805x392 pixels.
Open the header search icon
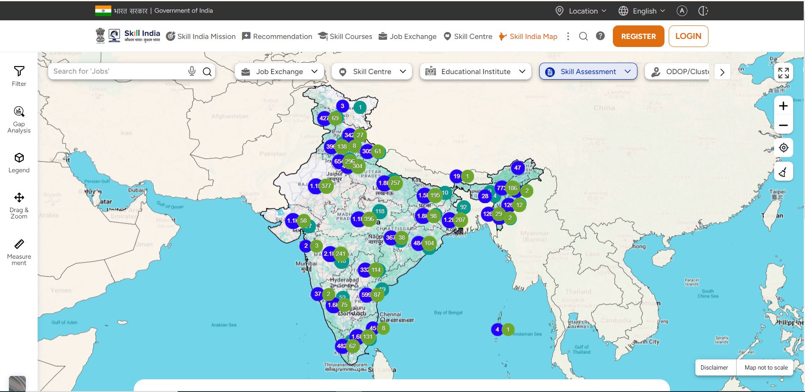(x=583, y=36)
